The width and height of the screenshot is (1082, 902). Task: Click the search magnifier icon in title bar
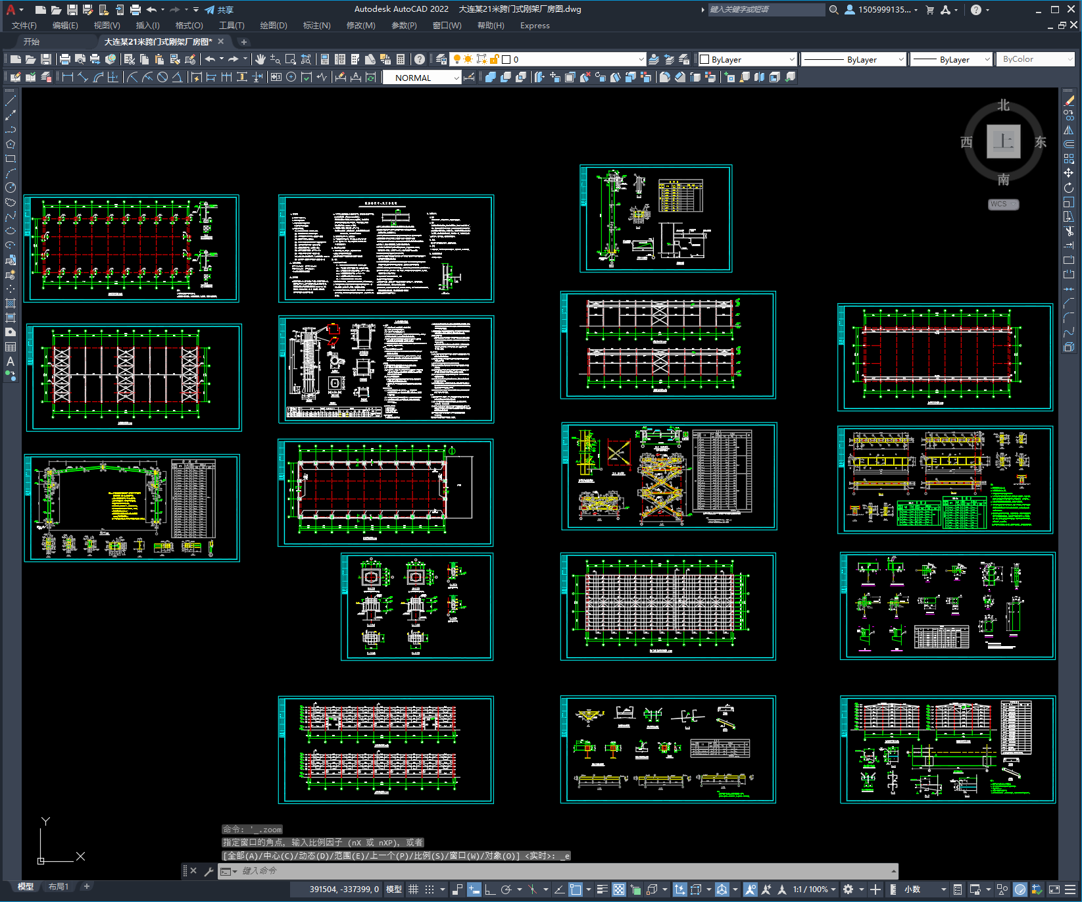coord(834,10)
